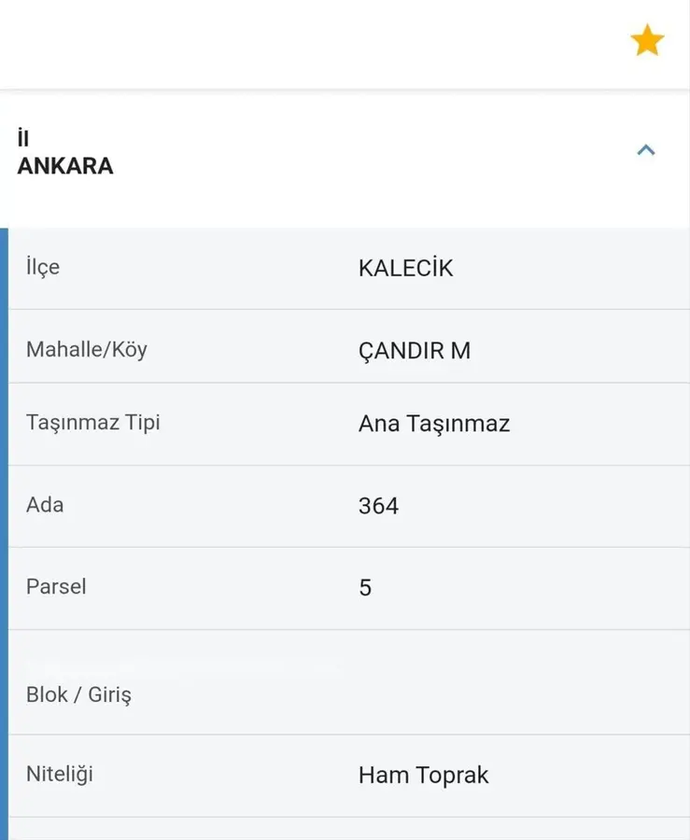Click the Ham Toprak value
The width and height of the screenshot is (690, 840).
(423, 776)
